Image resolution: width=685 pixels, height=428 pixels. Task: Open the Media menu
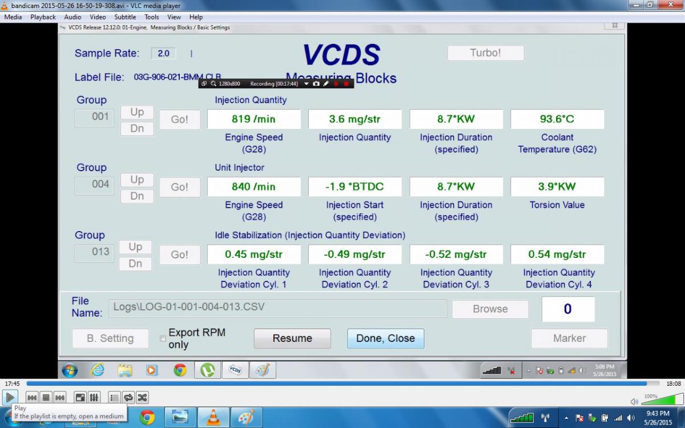pos(13,17)
